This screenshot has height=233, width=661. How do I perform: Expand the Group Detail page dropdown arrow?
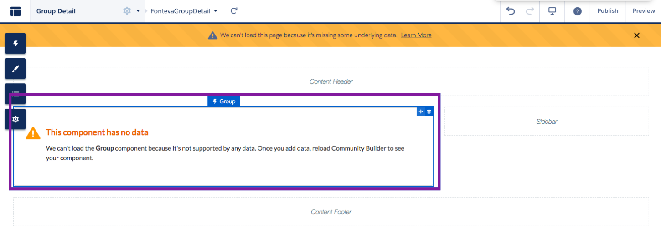(138, 11)
